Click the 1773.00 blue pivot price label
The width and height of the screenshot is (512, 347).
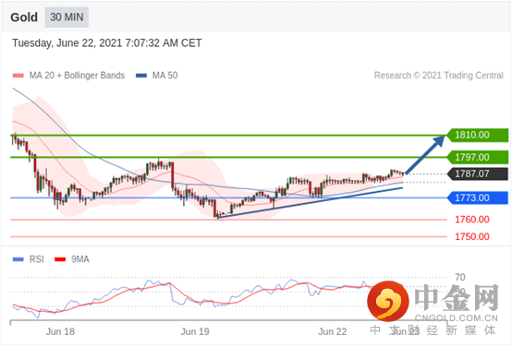(x=477, y=198)
